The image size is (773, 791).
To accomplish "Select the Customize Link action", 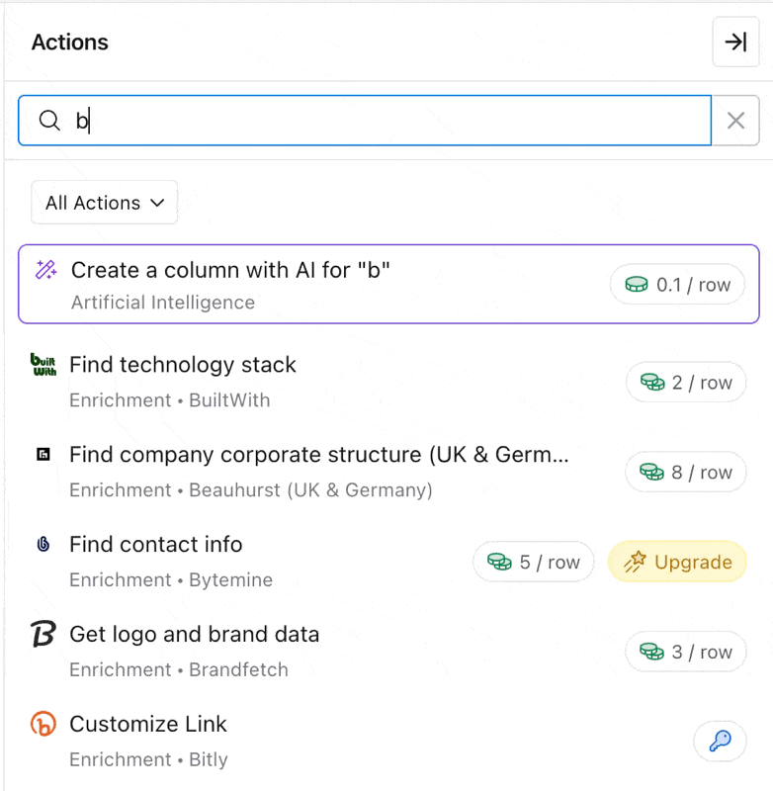I will (x=148, y=725).
